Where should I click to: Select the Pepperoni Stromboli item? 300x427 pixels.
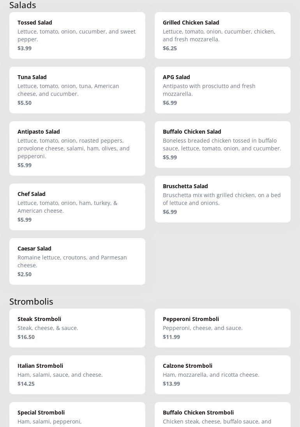pyautogui.click(x=222, y=328)
